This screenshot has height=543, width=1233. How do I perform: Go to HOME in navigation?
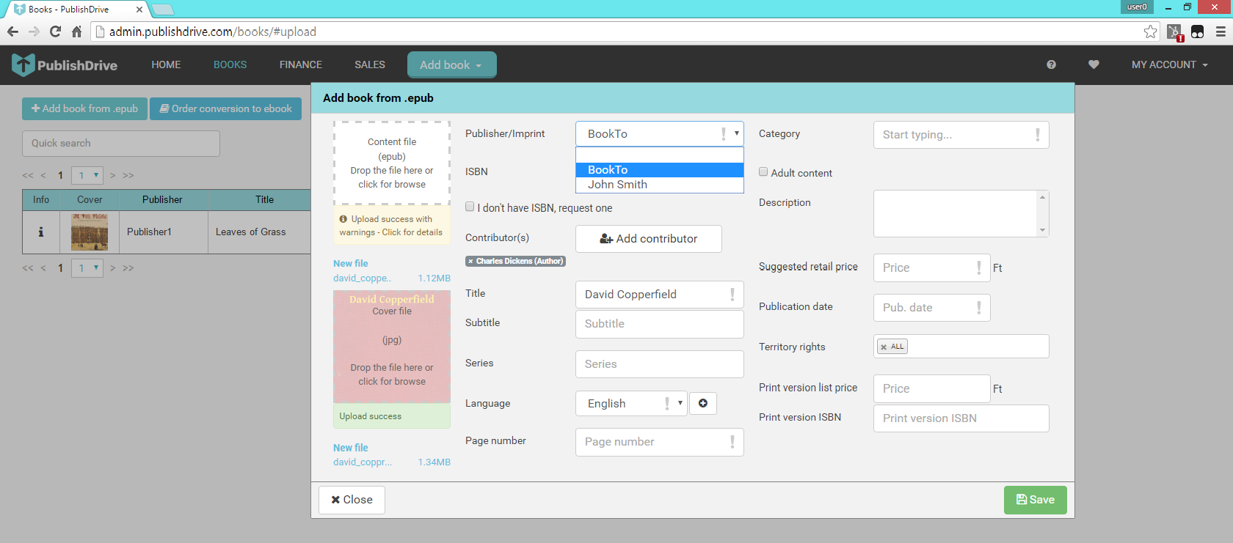(x=166, y=64)
